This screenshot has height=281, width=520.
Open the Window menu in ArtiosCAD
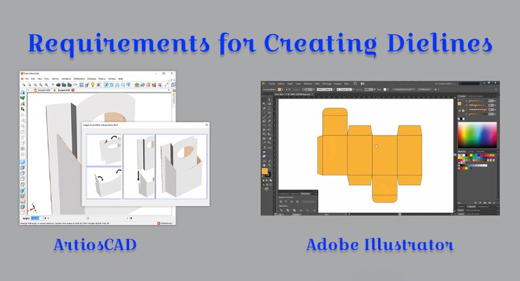point(112,79)
